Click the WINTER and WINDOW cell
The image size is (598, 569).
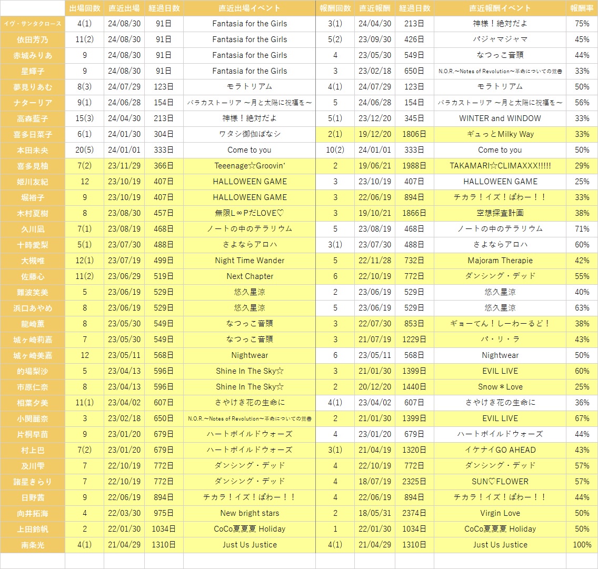(x=500, y=118)
